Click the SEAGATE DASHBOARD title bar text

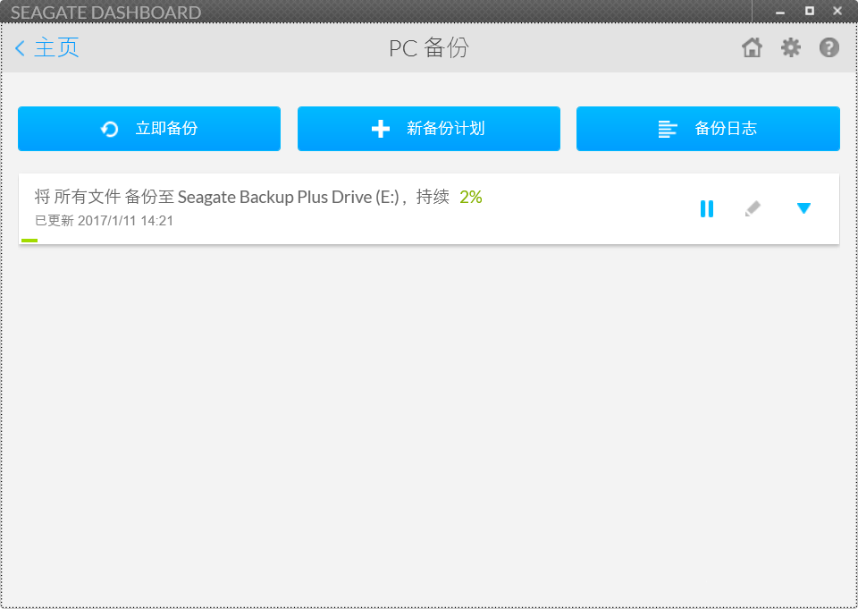(x=105, y=13)
